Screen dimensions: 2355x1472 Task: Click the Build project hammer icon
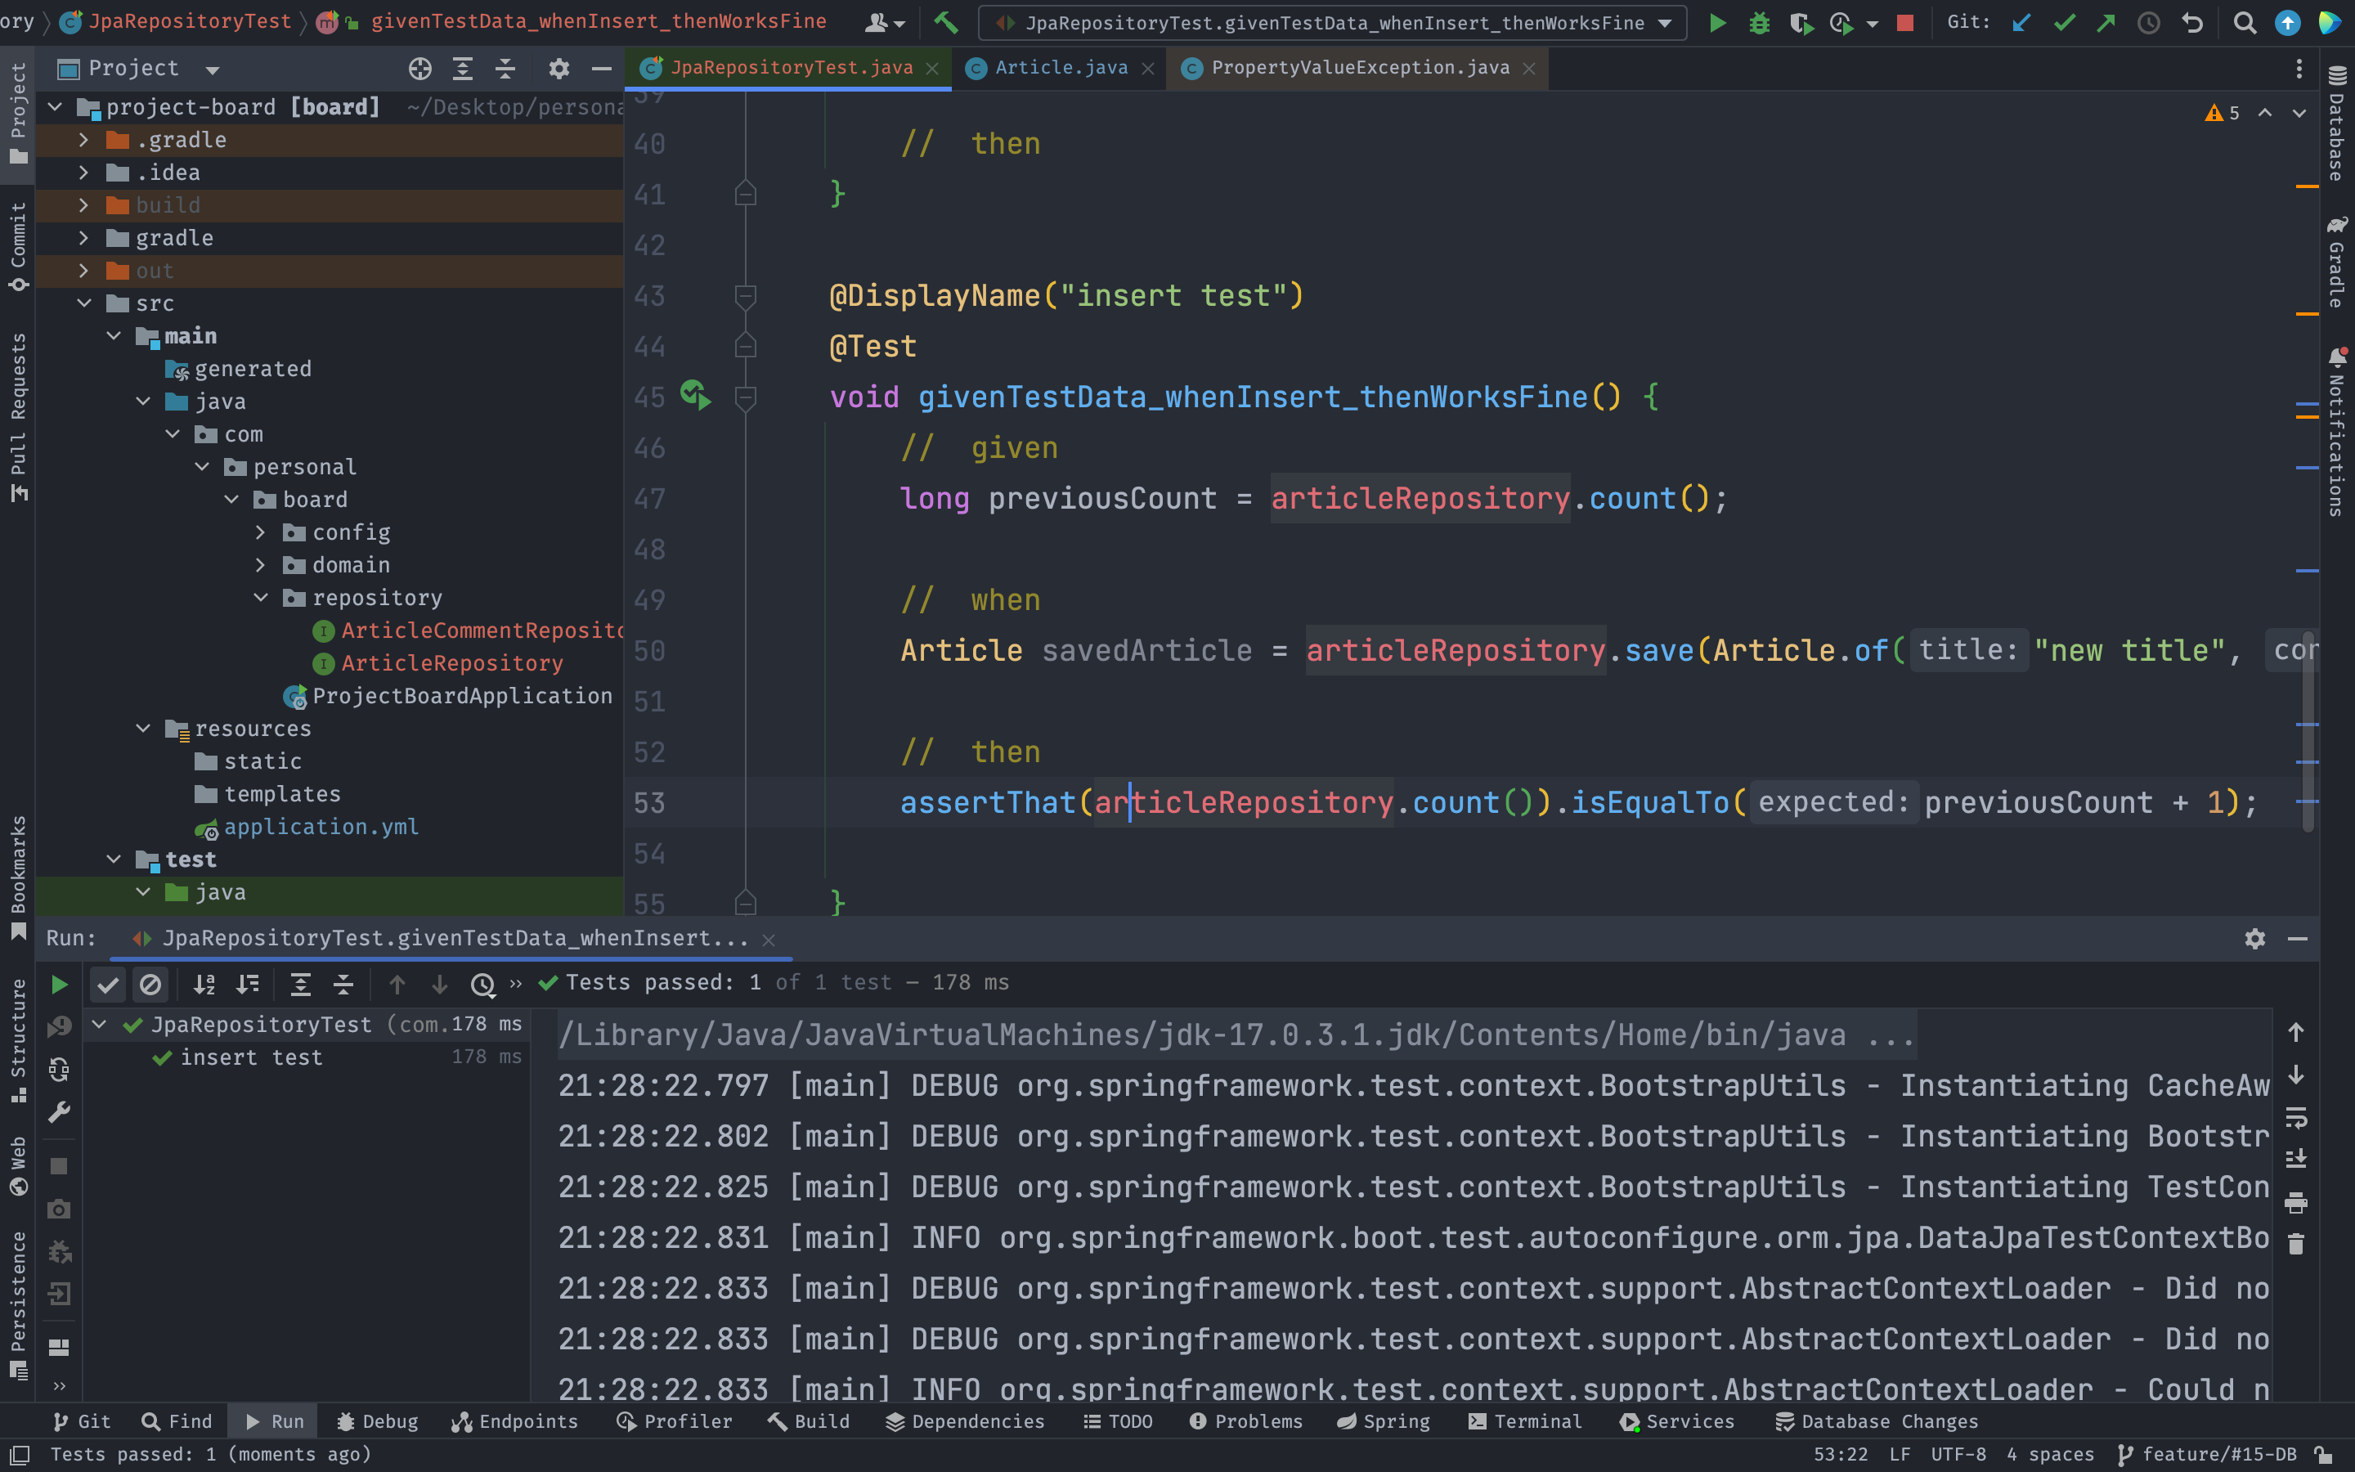point(945,21)
